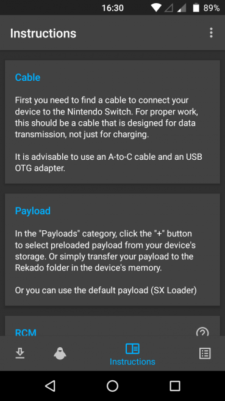This screenshot has width=225, height=401.
Task: Click the RCM help question mark icon
Action: (x=202, y=331)
